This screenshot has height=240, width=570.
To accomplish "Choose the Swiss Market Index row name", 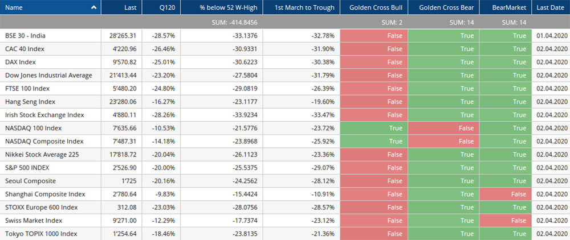I will pos(32,221).
